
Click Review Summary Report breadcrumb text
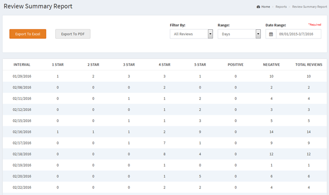pyautogui.click(x=309, y=7)
